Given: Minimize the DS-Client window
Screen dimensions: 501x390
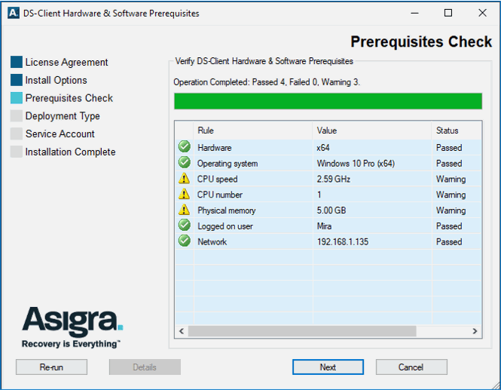Looking at the screenshot, I should [414, 13].
